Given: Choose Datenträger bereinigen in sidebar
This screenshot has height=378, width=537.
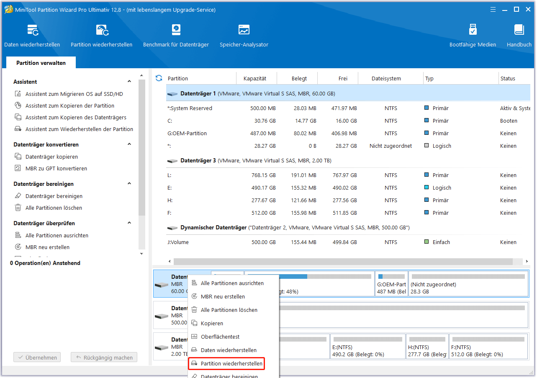Looking at the screenshot, I should pyautogui.click(x=54, y=196).
